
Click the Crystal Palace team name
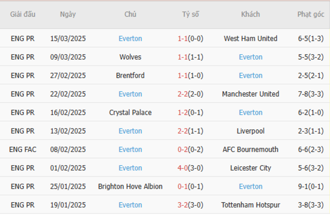(130, 112)
